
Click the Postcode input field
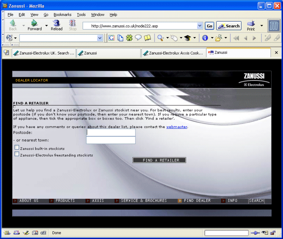(111, 132)
